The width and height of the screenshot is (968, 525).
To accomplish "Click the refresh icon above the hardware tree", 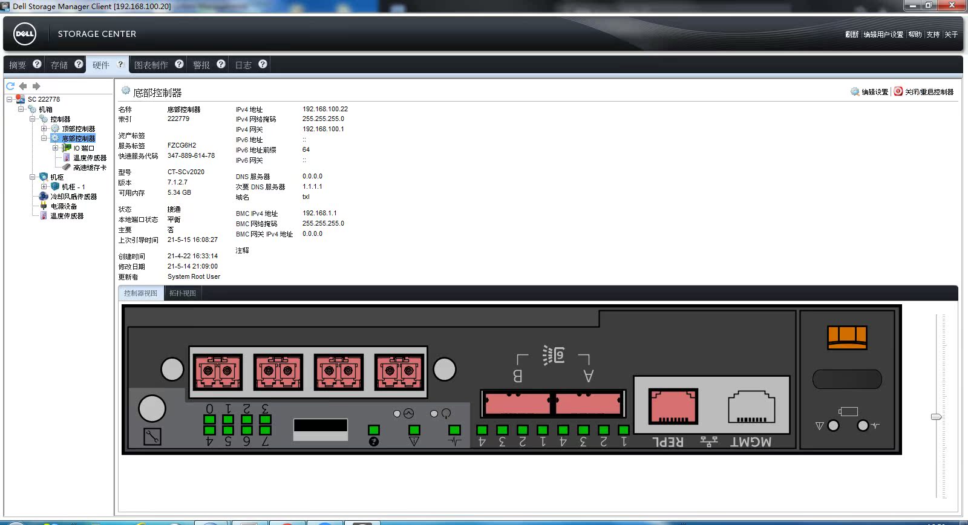I will coord(10,86).
